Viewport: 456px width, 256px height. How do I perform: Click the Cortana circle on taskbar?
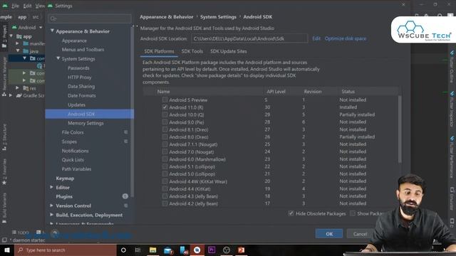[123, 250]
